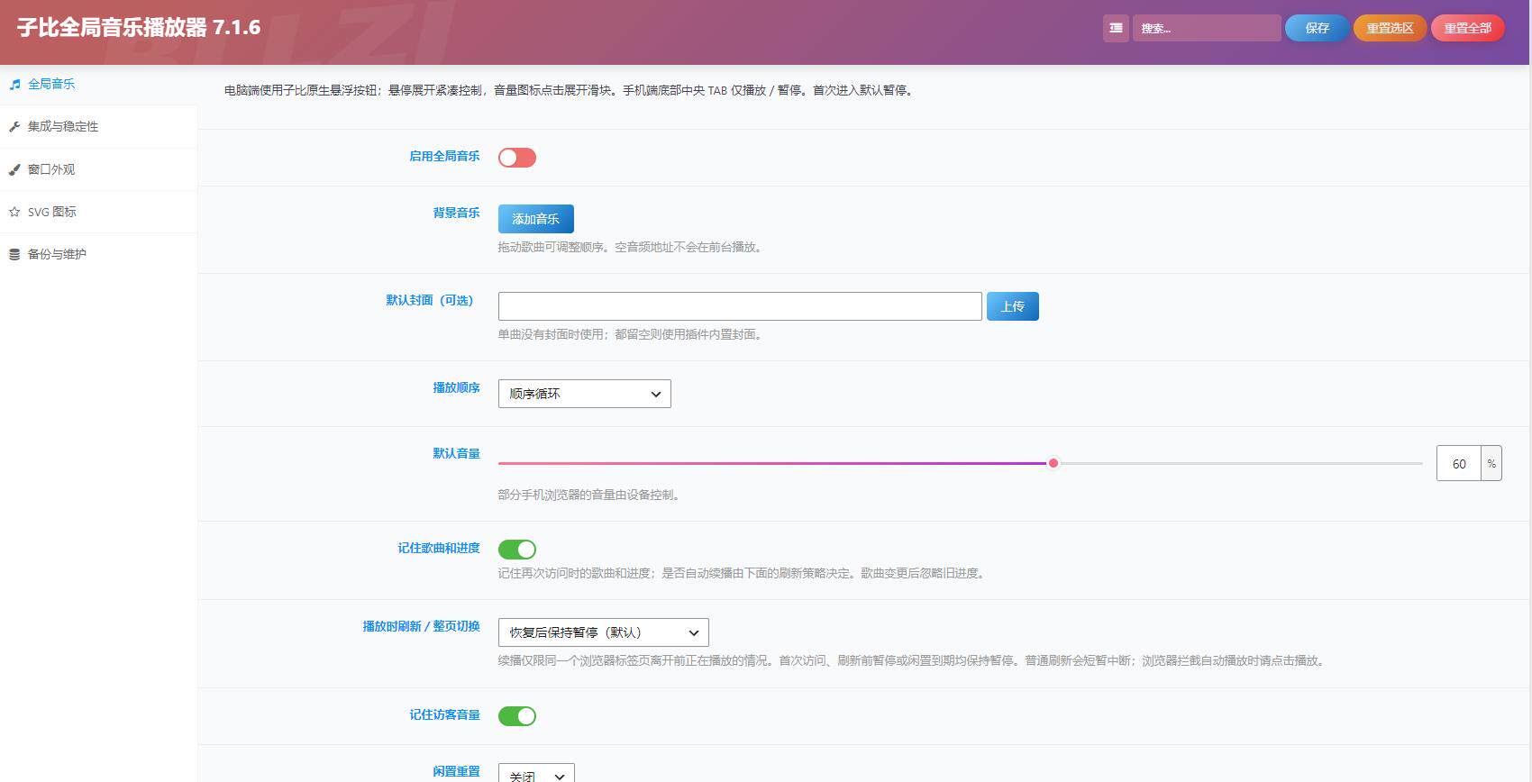The height and width of the screenshot is (782, 1532).
Task: Click the hint text 部分手机浏览器的音量由设备控制。
Action: point(588,495)
